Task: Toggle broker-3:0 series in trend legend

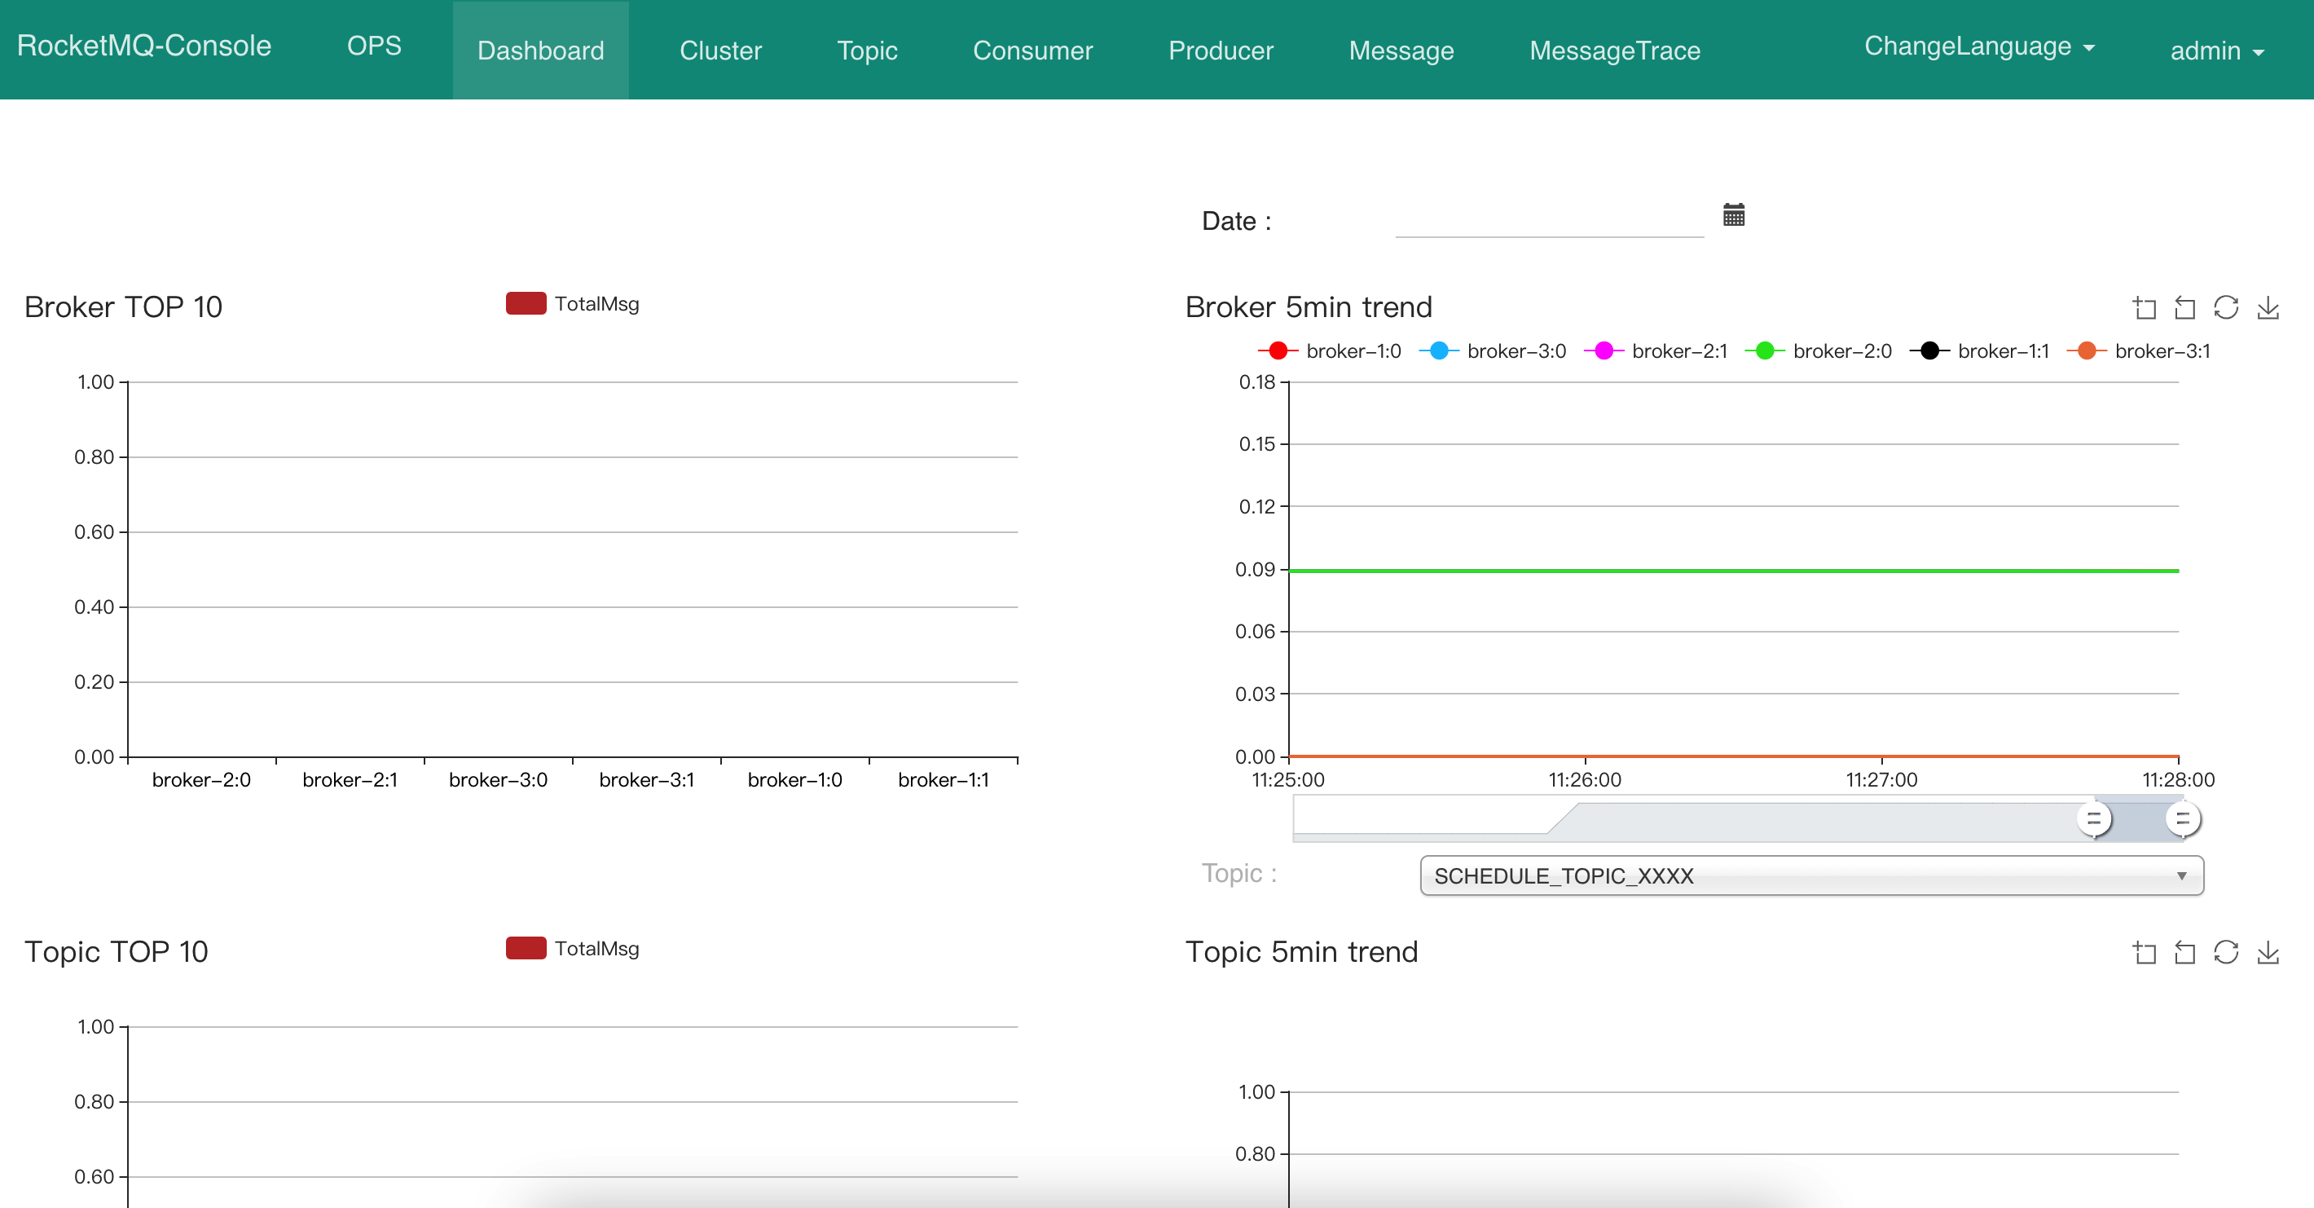Action: 1492,350
